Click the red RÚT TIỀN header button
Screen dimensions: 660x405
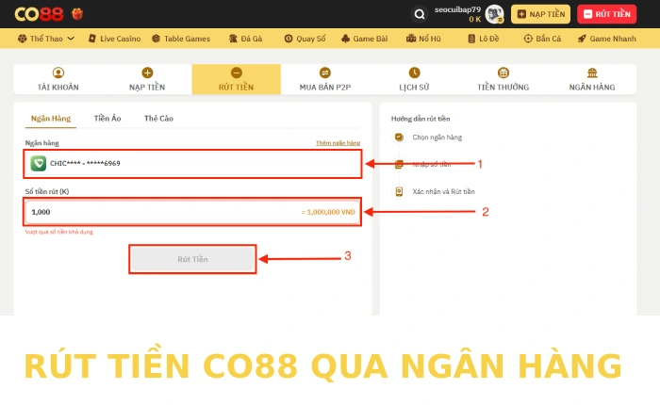[x=606, y=14]
